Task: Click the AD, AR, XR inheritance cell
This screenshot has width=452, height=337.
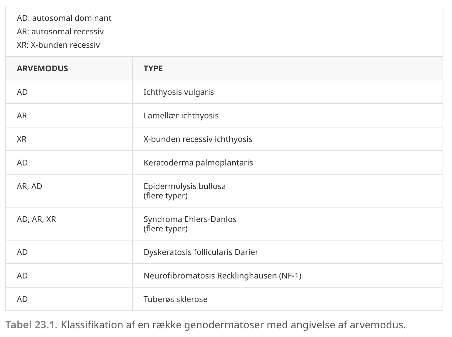Action: (x=69, y=224)
